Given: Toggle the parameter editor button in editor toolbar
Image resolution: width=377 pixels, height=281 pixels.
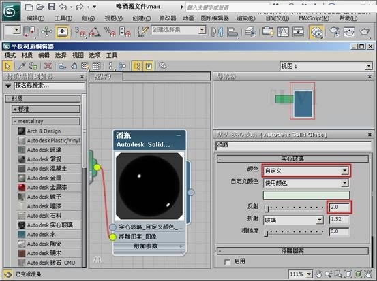Looking at the screenshot, I should click(149, 66).
